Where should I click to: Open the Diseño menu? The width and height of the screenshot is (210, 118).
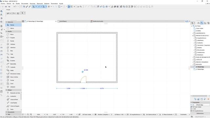tap(18, 4)
